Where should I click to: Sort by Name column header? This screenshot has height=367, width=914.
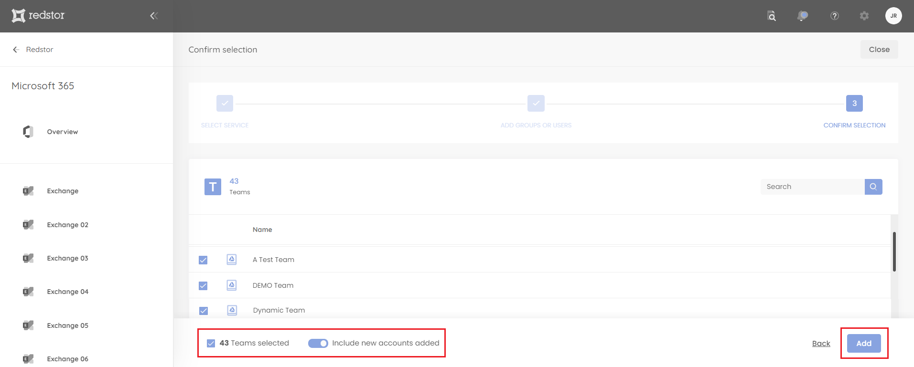262,230
